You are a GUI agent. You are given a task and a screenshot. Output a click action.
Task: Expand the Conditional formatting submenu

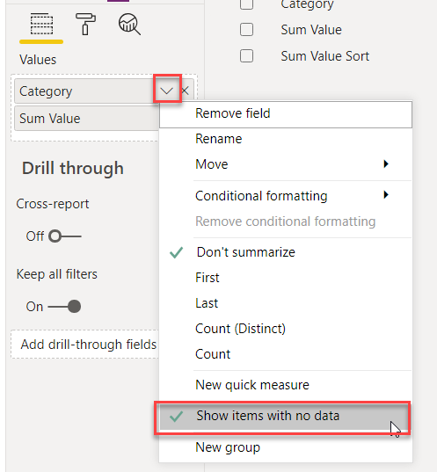coord(286,196)
